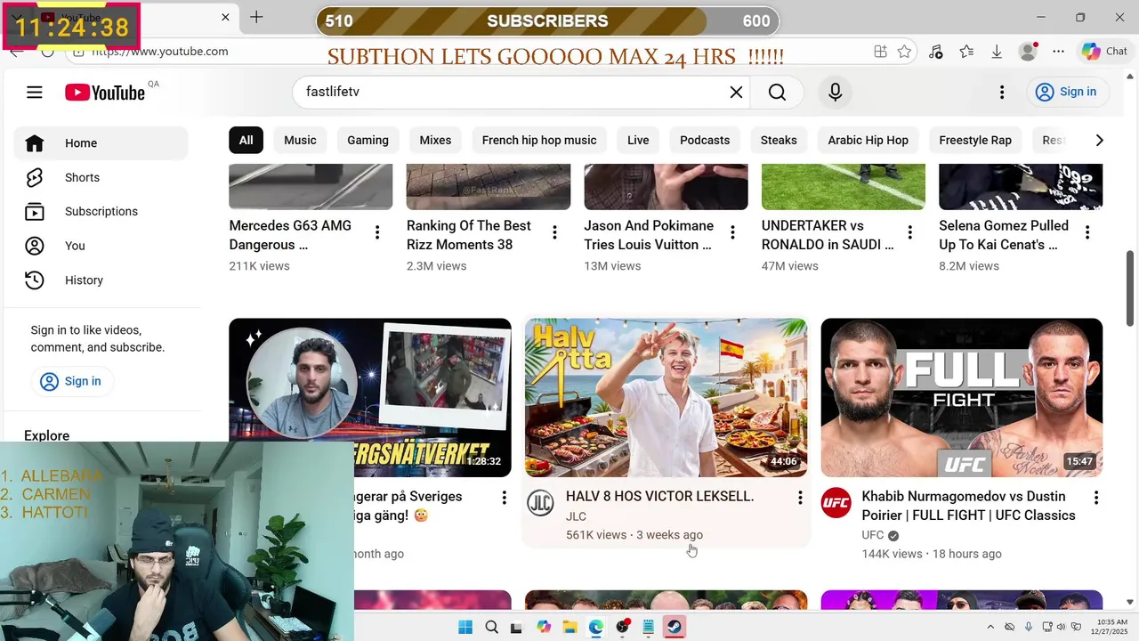This screenshot has height=641, width=1139.
Task: Open Windows taskbar Search
Action: coord(491,627)
